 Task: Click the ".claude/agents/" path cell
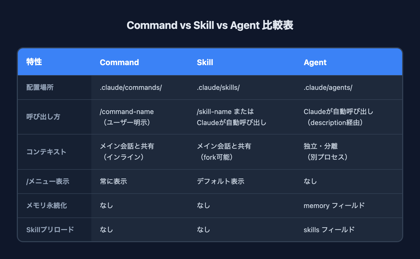pos(328,87)
